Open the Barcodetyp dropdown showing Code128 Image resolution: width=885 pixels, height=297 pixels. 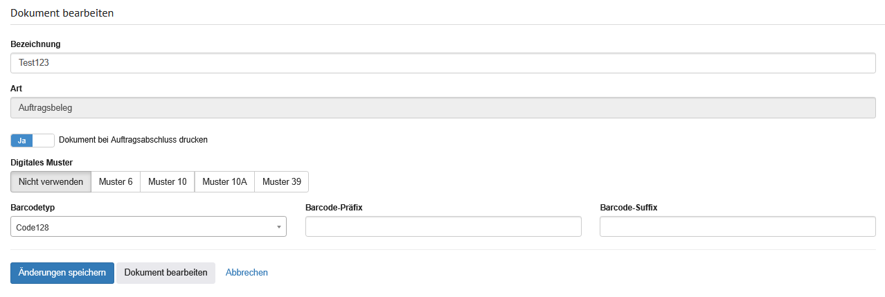pos(148,227)
